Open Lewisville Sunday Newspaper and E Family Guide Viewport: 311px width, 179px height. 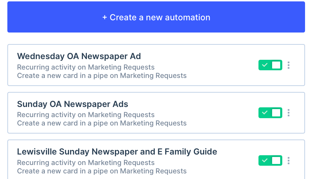[117, 152]
